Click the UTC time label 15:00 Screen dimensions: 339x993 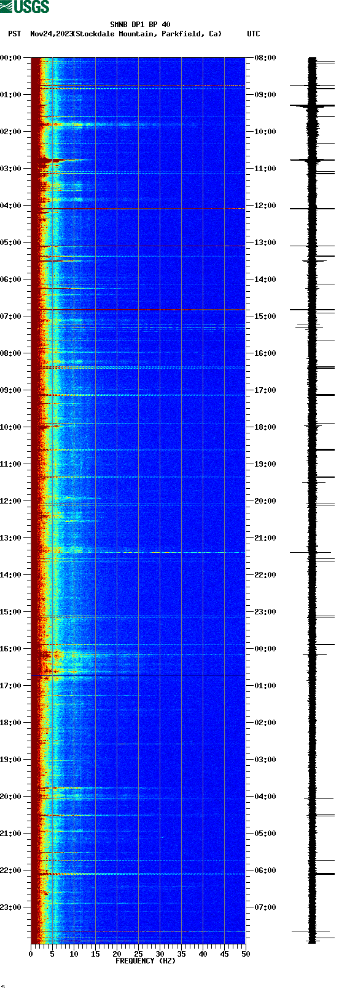coord(265,316)
